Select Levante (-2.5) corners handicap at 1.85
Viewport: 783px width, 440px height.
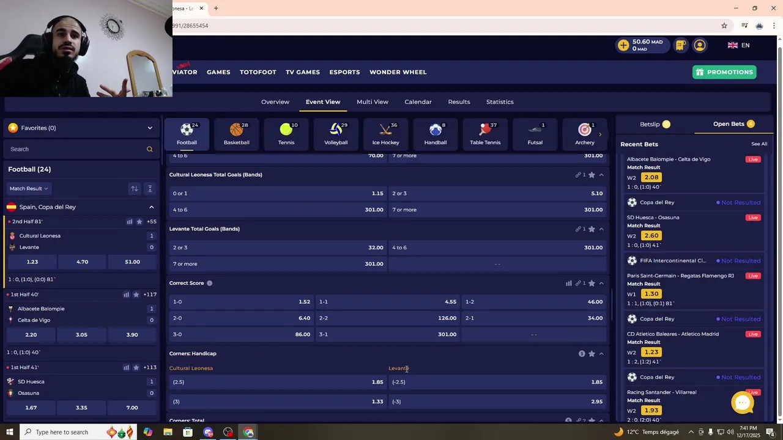click(497, 382)
